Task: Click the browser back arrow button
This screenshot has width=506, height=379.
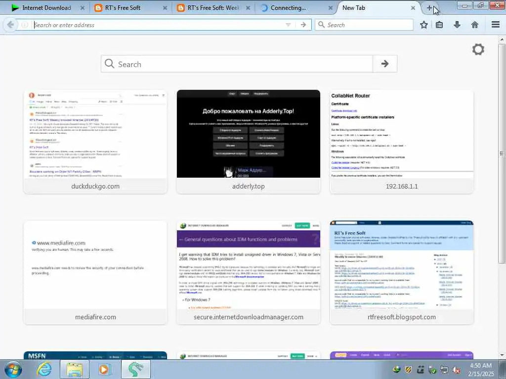Action: pyautogui.click(x=10, y=25)
